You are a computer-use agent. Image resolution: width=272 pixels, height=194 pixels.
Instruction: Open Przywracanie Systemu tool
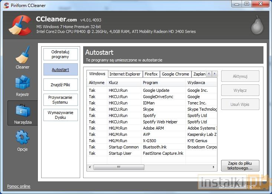tap(60, 100)
